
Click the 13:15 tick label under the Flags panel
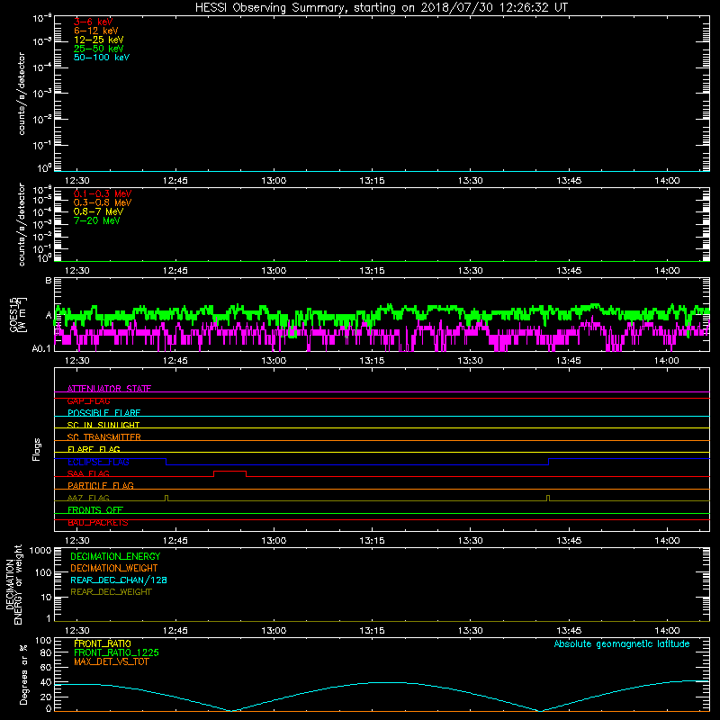click(372, 541)
